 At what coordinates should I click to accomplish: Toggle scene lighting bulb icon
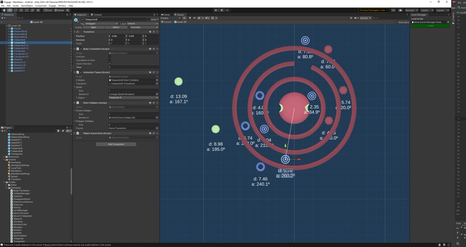pyautogui.click(x=190, y=18)
